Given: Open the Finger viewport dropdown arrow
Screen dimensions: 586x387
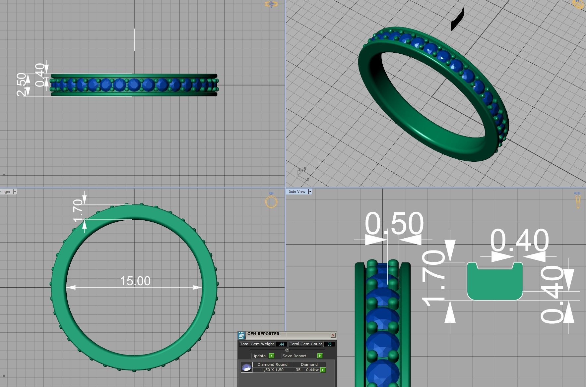Looking at the screenshot, I should pyautogui.click(x=15, y=192).
